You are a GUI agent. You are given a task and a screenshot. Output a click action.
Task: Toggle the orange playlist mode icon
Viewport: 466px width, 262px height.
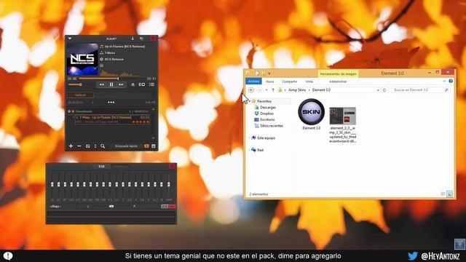[x=146, y=146]
